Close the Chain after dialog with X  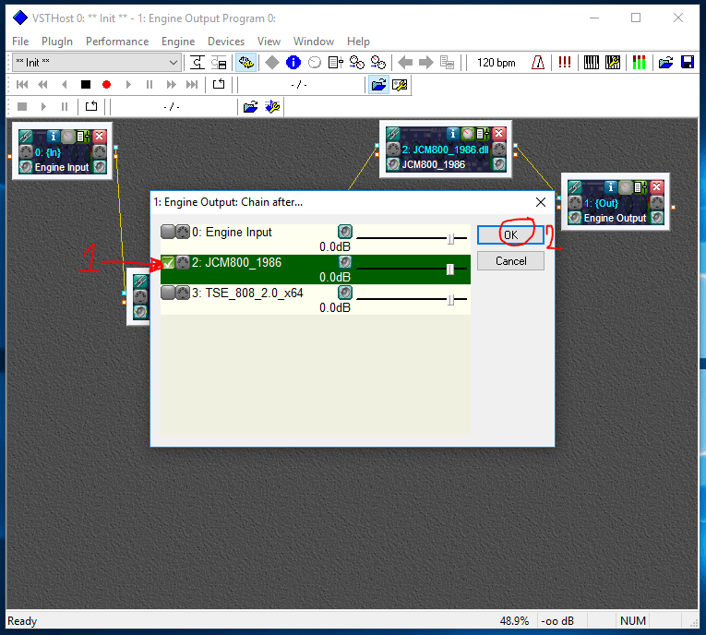(541, 202)
